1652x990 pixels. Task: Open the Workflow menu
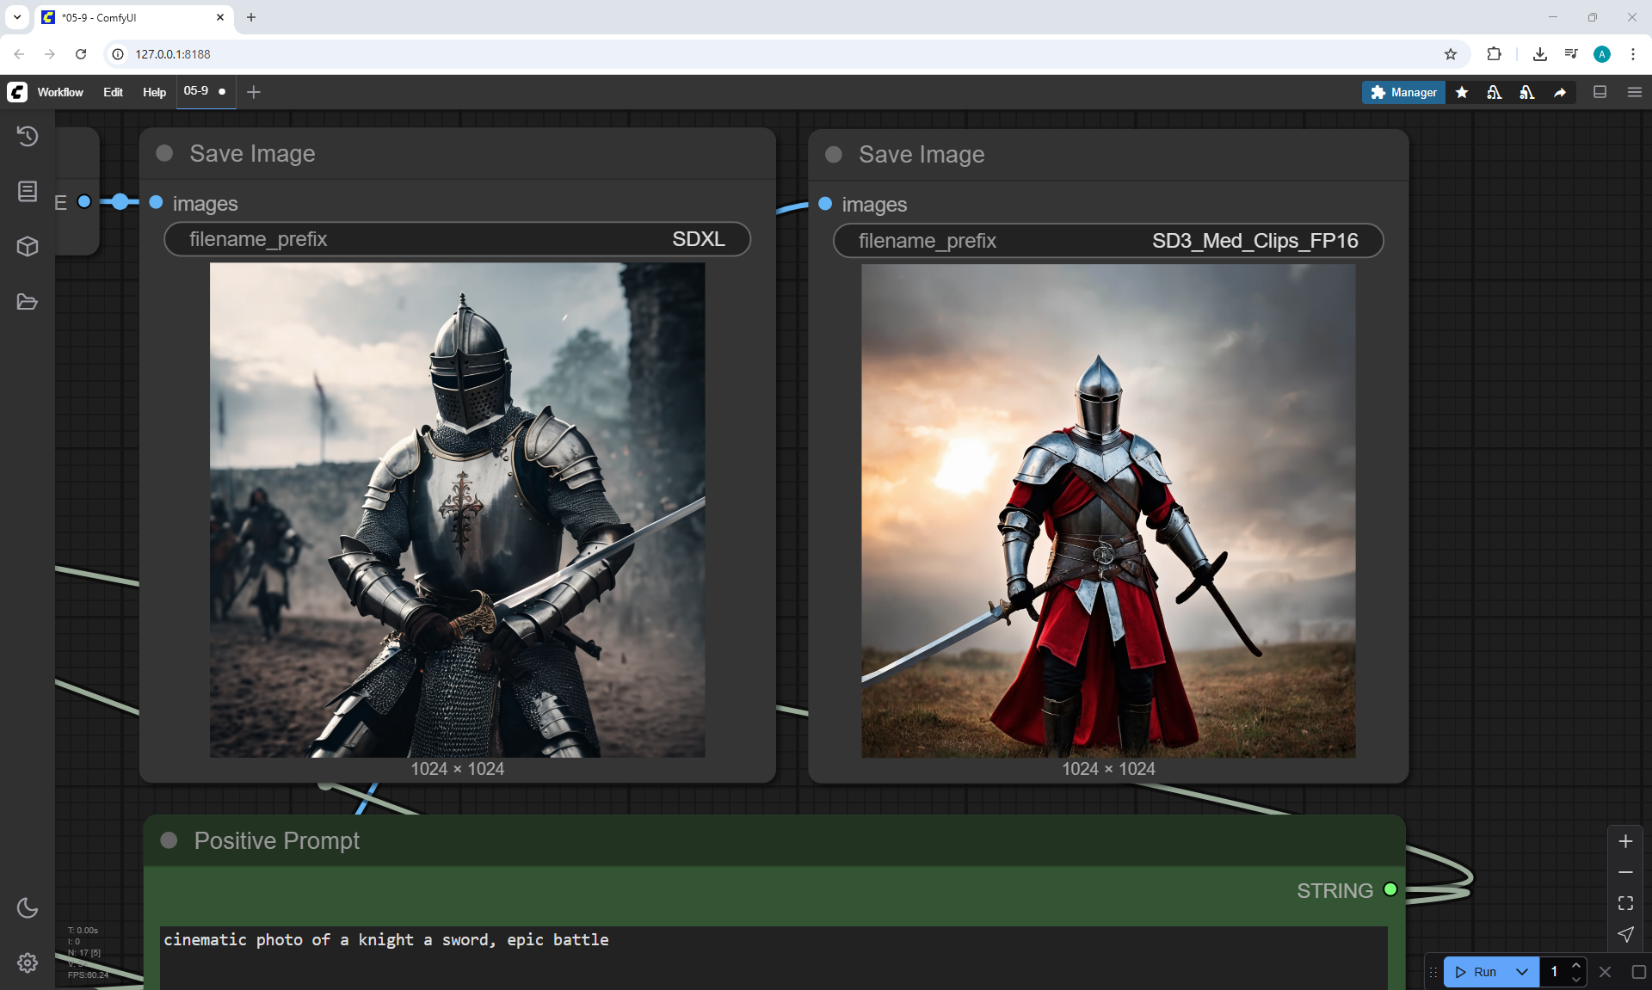point(60,92)
